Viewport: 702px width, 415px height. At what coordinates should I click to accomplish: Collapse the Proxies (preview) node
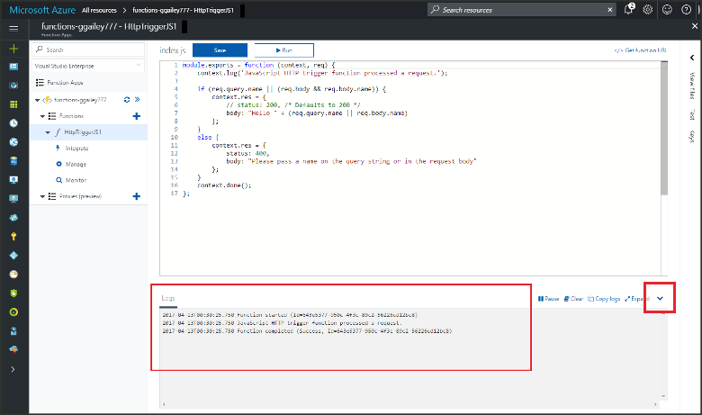(42, 196)
